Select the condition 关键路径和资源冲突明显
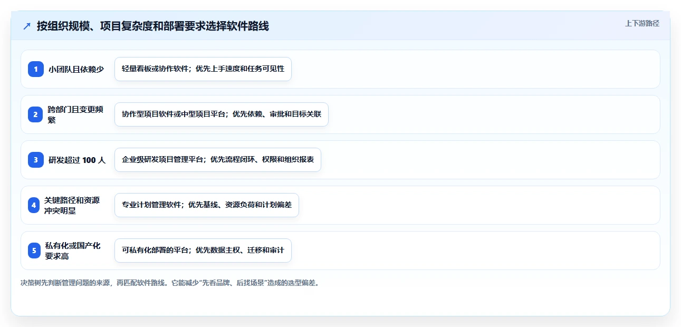The width and height of the screenshot is (681, 327). pos(72,205)
